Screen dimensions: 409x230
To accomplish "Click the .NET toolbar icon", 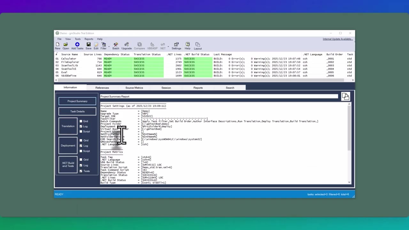I will coord(163,46).
